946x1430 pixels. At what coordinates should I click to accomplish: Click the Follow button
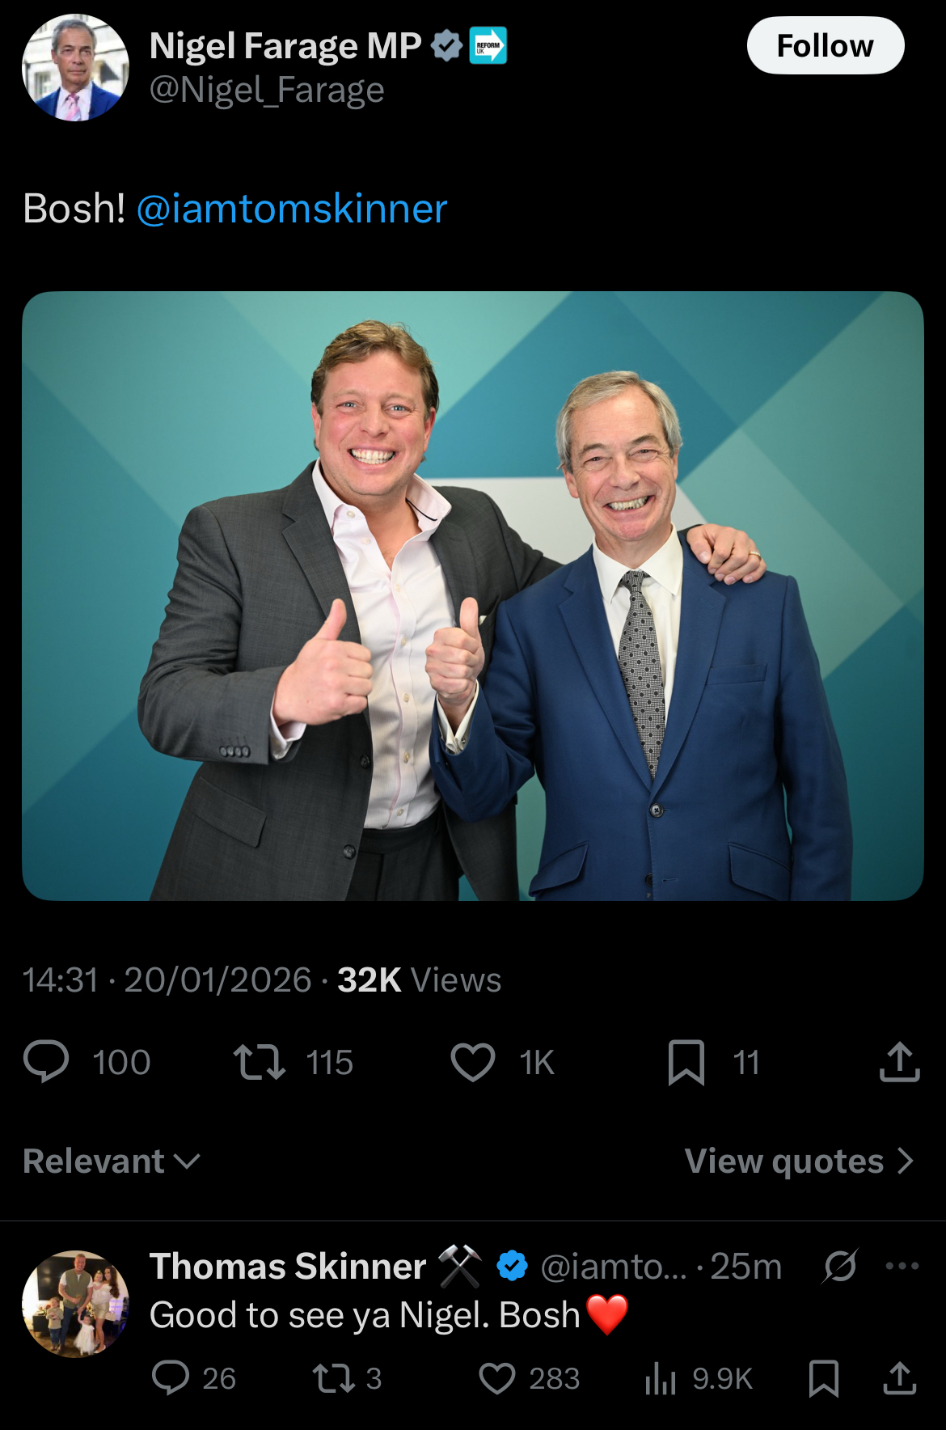click(825, 46)
